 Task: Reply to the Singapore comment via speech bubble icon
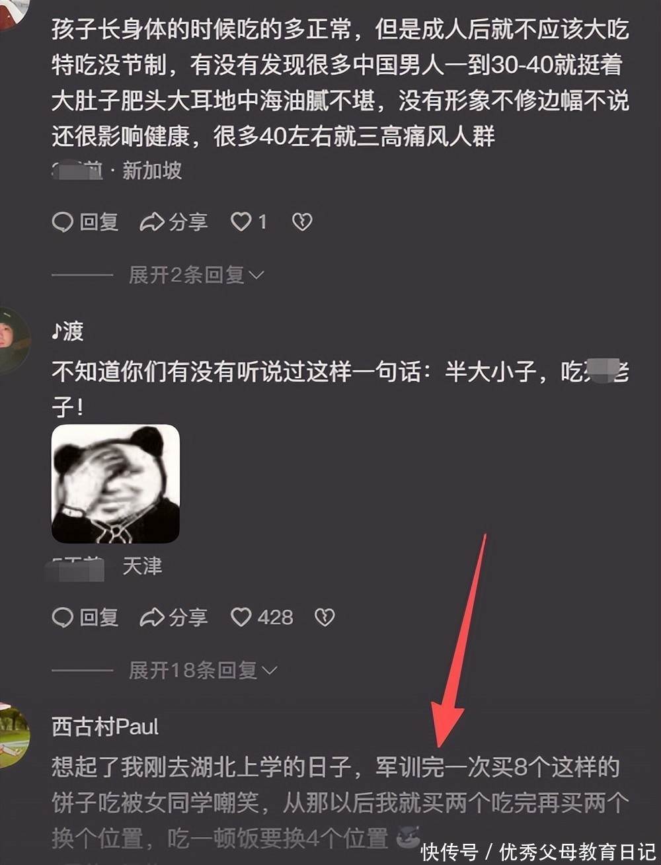[x=63, y=222]
